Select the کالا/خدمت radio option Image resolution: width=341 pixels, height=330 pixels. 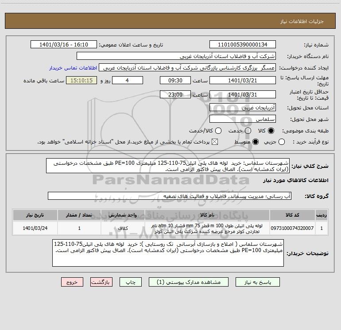(218, 131)
